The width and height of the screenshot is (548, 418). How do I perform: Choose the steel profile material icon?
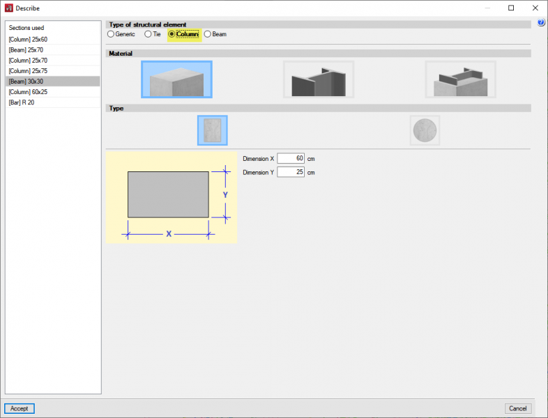pyautogui.click(x=318, y=79)
